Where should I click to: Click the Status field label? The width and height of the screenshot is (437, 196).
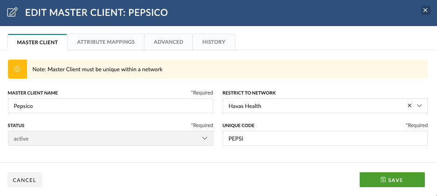pos(16,126)
